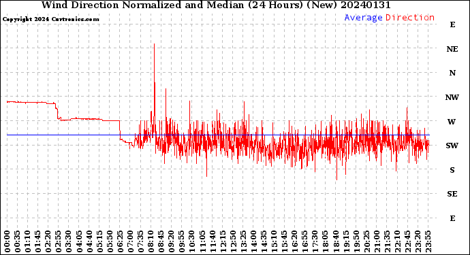
Task: Click the 10:30 time label
Action: tap(192, 241)
